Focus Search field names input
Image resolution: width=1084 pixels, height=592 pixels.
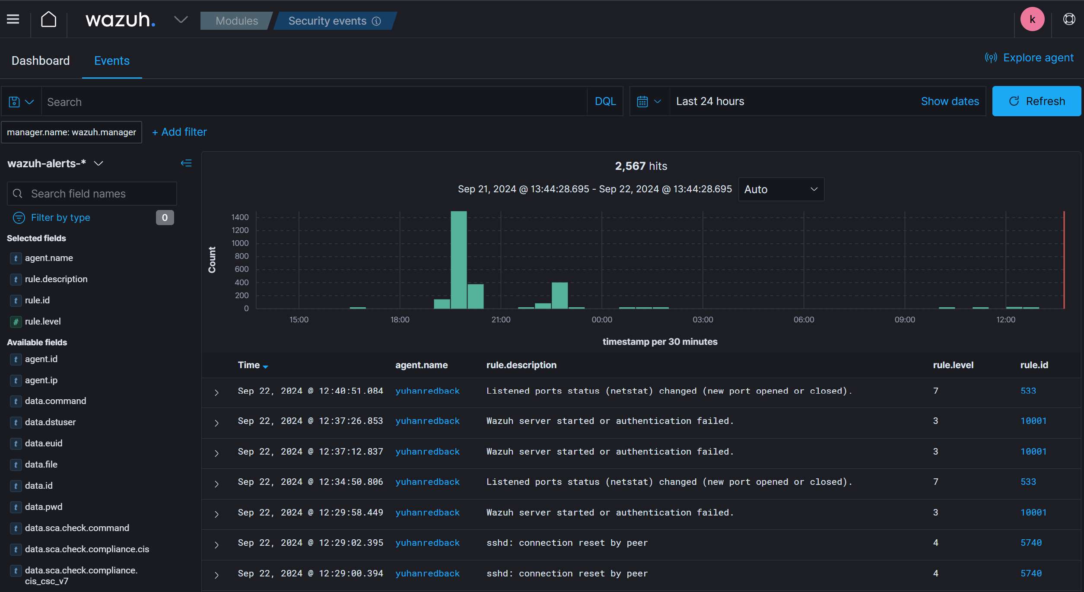coord(92,194)
